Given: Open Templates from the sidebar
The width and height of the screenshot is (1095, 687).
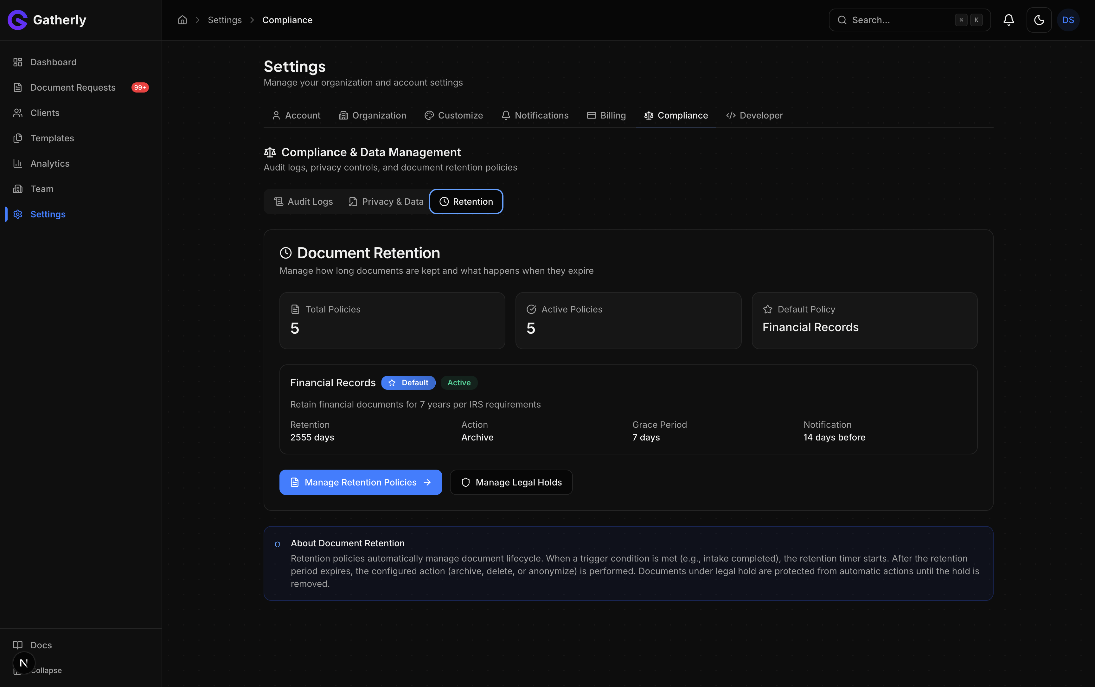Looking at the screenshot, I should (x=52, y=138).
